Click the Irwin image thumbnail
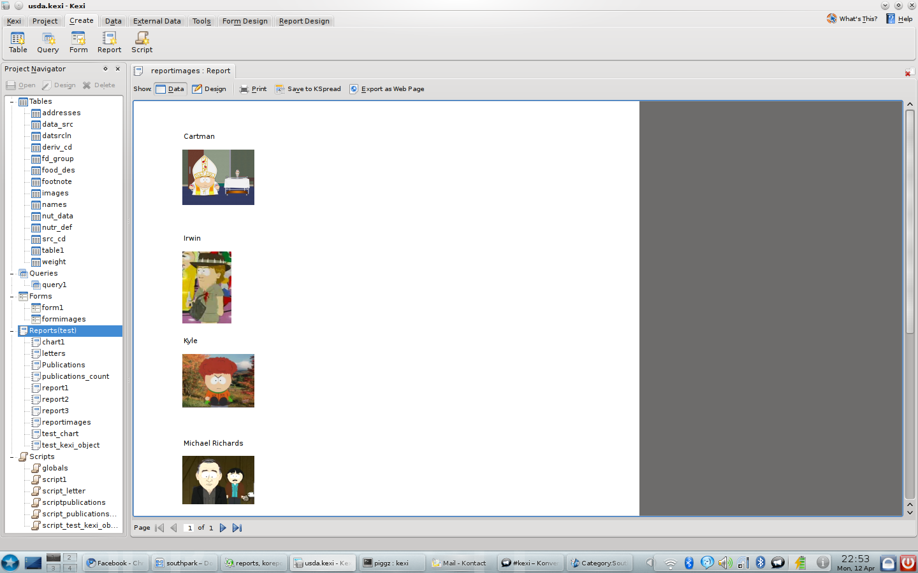The height and width of the screenshot is (573, 918). [207, 287]
